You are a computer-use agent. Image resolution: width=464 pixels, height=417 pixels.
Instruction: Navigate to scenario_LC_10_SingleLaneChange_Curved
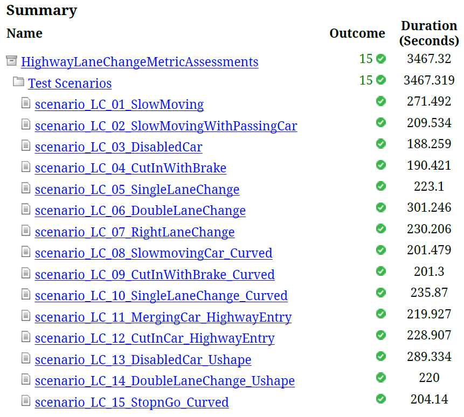click(x=161, y=296)
